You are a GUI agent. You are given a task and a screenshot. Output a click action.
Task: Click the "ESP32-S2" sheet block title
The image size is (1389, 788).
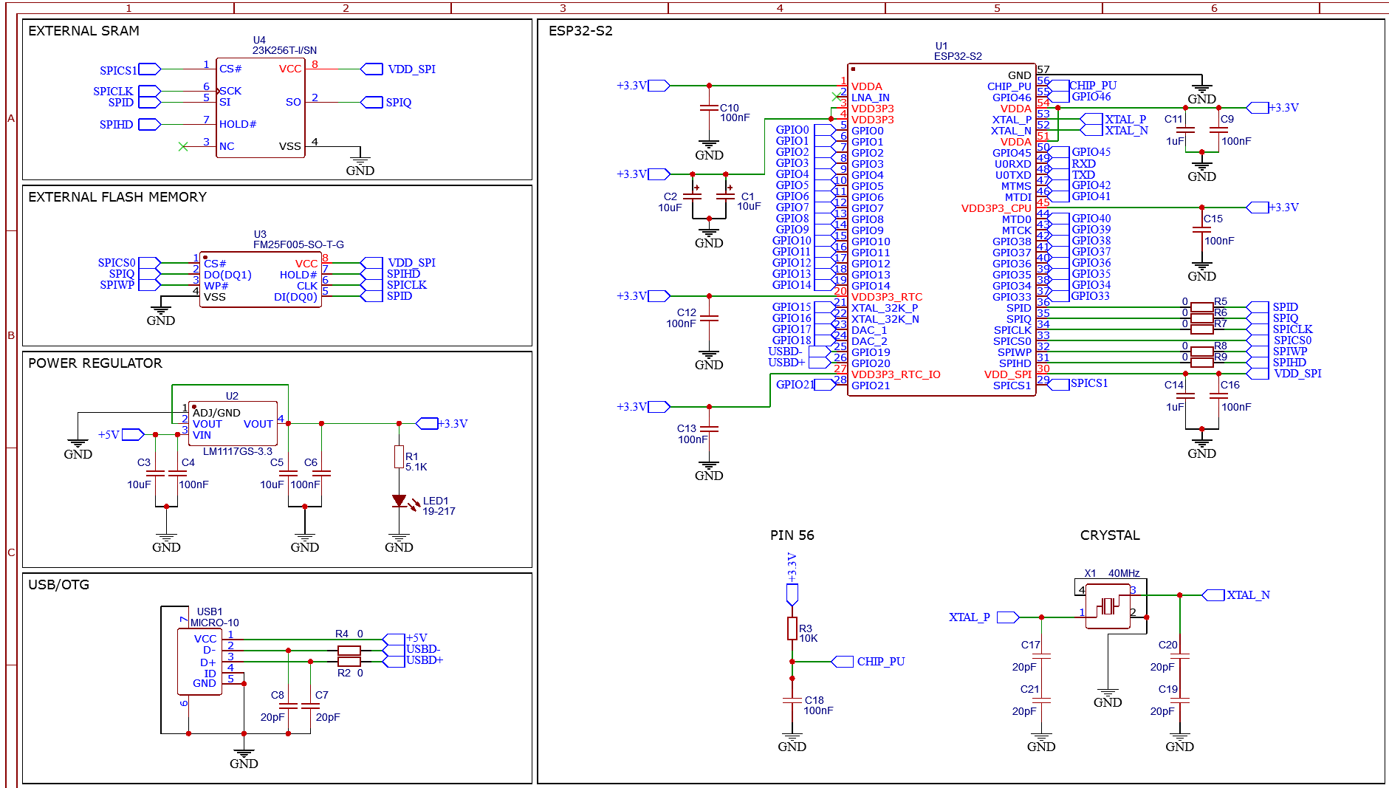580,30
